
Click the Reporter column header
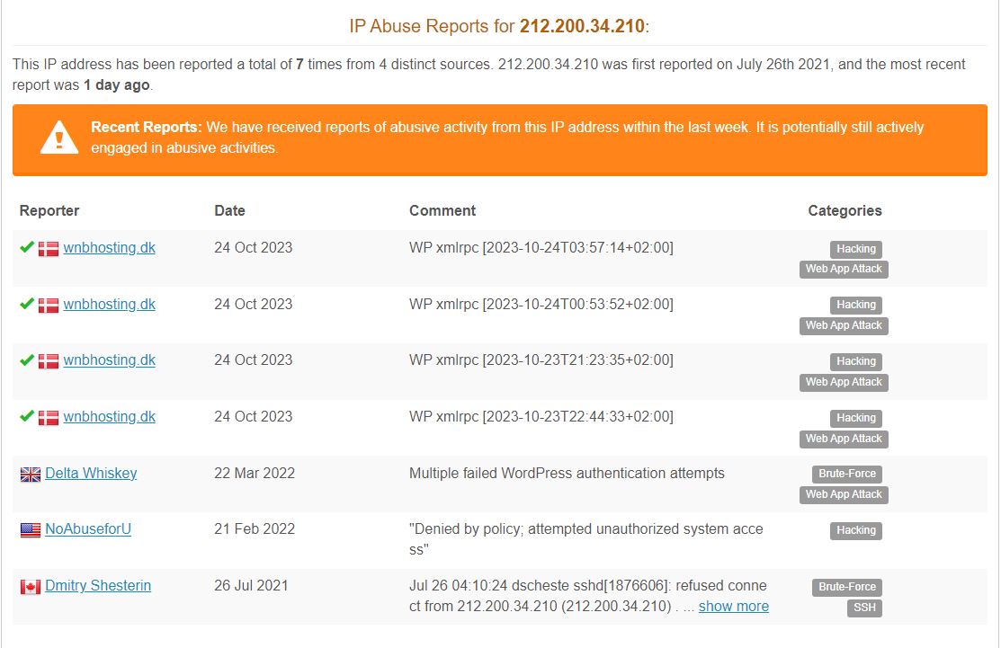49,210
